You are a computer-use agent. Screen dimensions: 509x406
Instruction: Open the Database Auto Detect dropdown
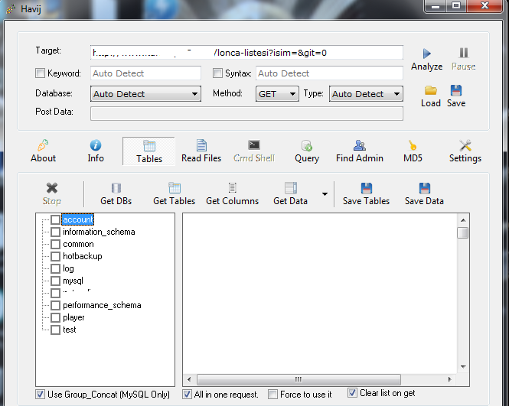(x=145, y=94)
